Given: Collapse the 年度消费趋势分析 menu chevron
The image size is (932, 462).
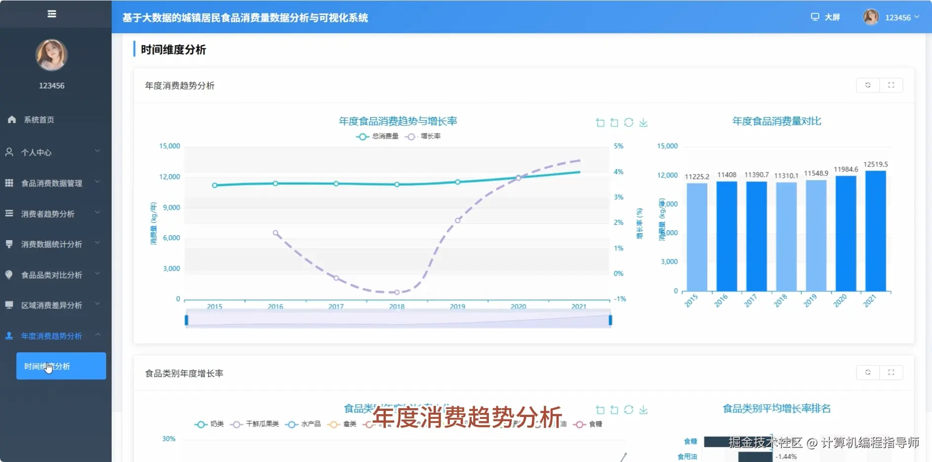Looking at the screenshot, I should pyautogui.click(x=97, y=335).
